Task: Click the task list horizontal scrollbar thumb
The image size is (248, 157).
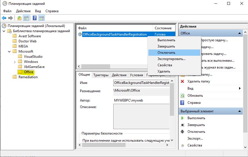Action: [96, 66]
